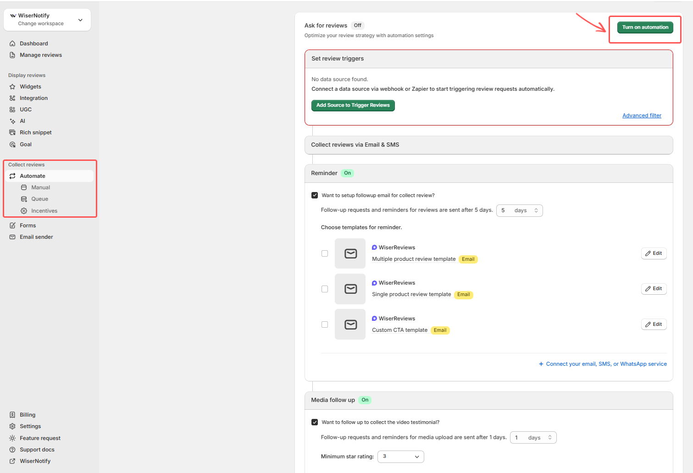Select the Incentives option under Collect reviews

coord(44,210)
